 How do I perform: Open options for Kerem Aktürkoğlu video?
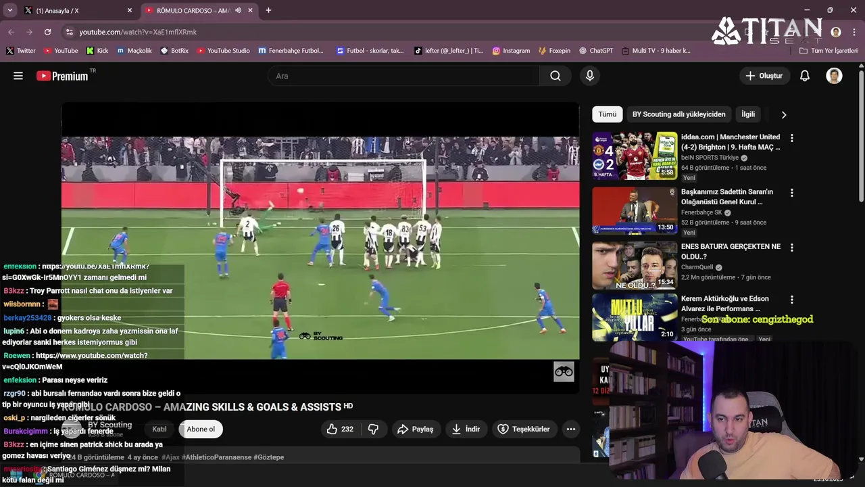point(791,300)
